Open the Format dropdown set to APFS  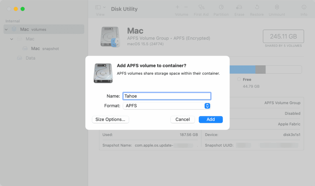tap(167, 106)
